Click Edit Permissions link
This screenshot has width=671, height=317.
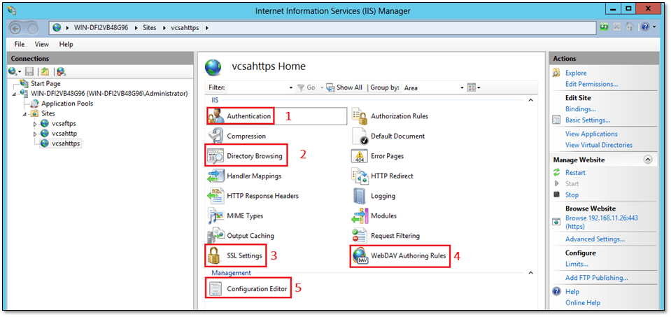pos(591,84)
